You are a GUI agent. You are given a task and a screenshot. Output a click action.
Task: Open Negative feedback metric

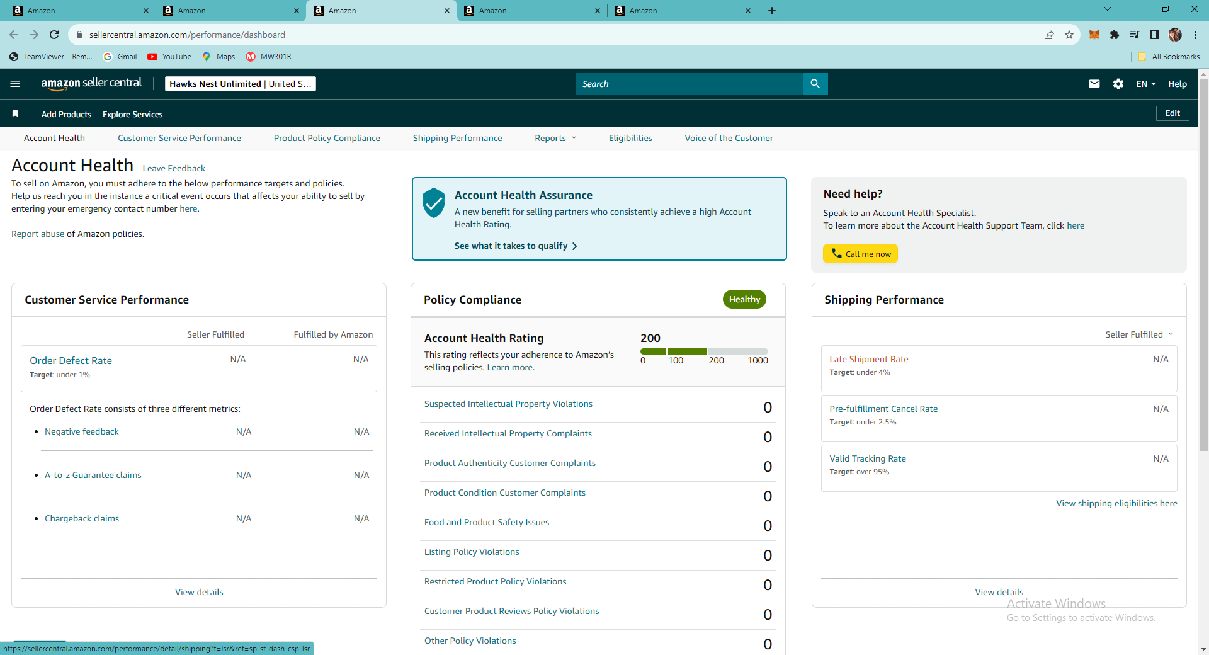point(82,431)
